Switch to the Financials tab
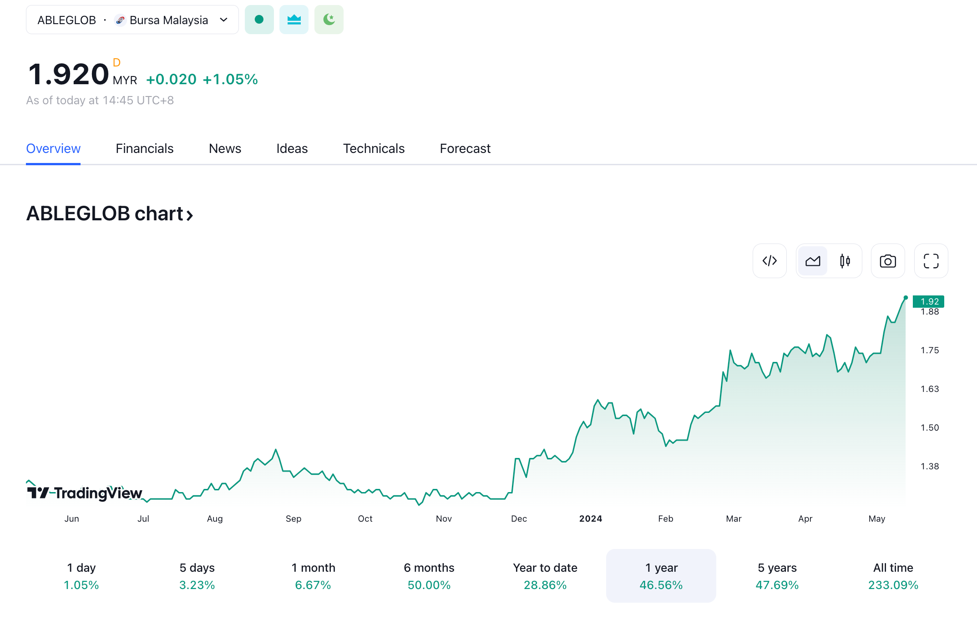Image resolution: width=977 pixels, height=625 pixels. tap(144, 148)
